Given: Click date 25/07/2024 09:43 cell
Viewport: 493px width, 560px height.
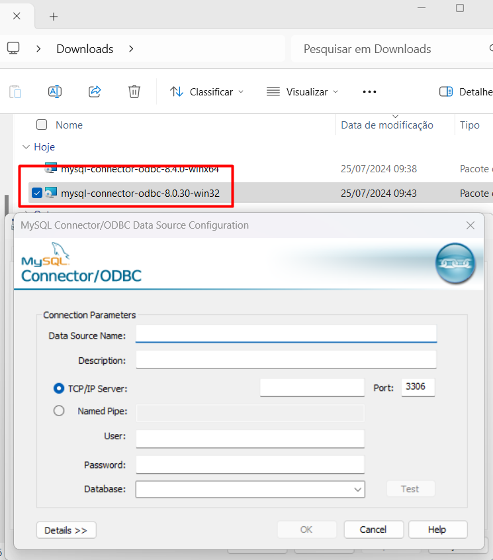Looking at the screenshot, I should tap(379, 194).
